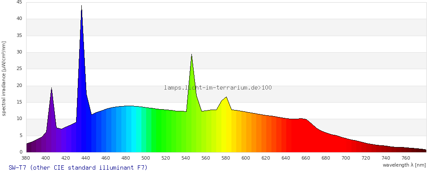
Task: Click the y-axis value 0
Action: tap(21, 152)
